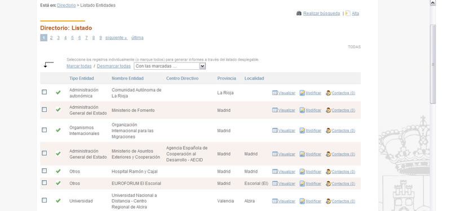This screenshot has width=451, height=211.
Task: Click 'Escorial (El)' locality cell
Action: click(x=257, y=183)
